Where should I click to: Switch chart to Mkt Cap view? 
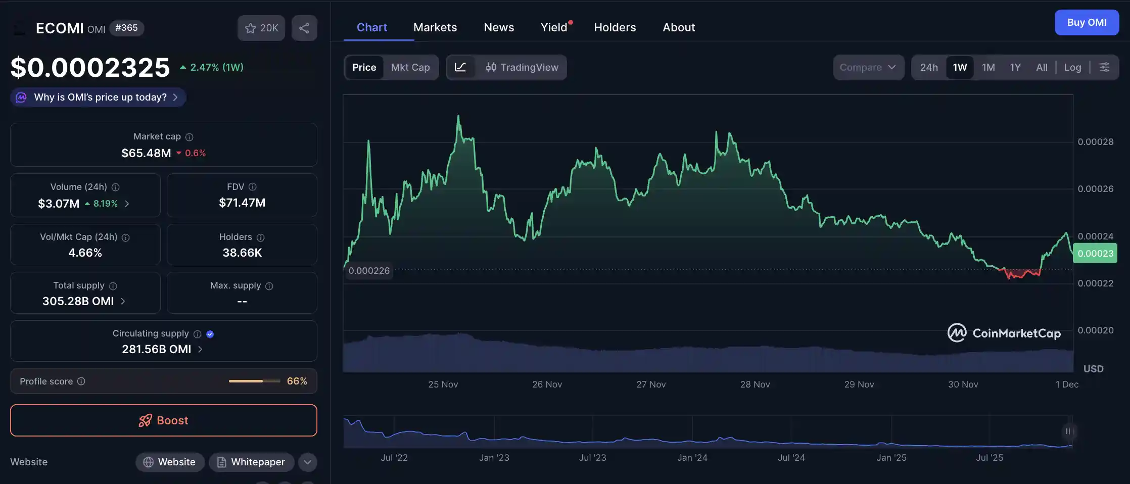[x=410, y=67]
